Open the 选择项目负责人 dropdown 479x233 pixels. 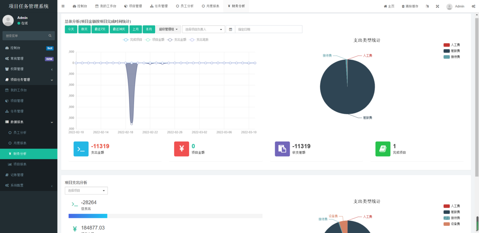coord(203,29)
